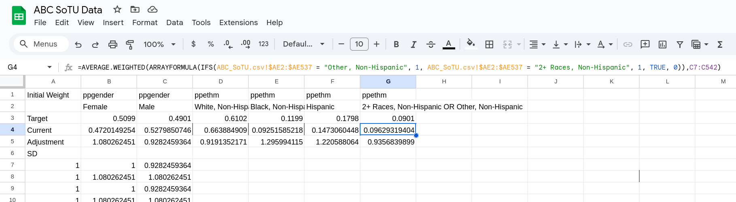Image resolution: width=736 pixels, height=202 pixels.
Task: Open the fill color picker
Action: pos(470,44)
